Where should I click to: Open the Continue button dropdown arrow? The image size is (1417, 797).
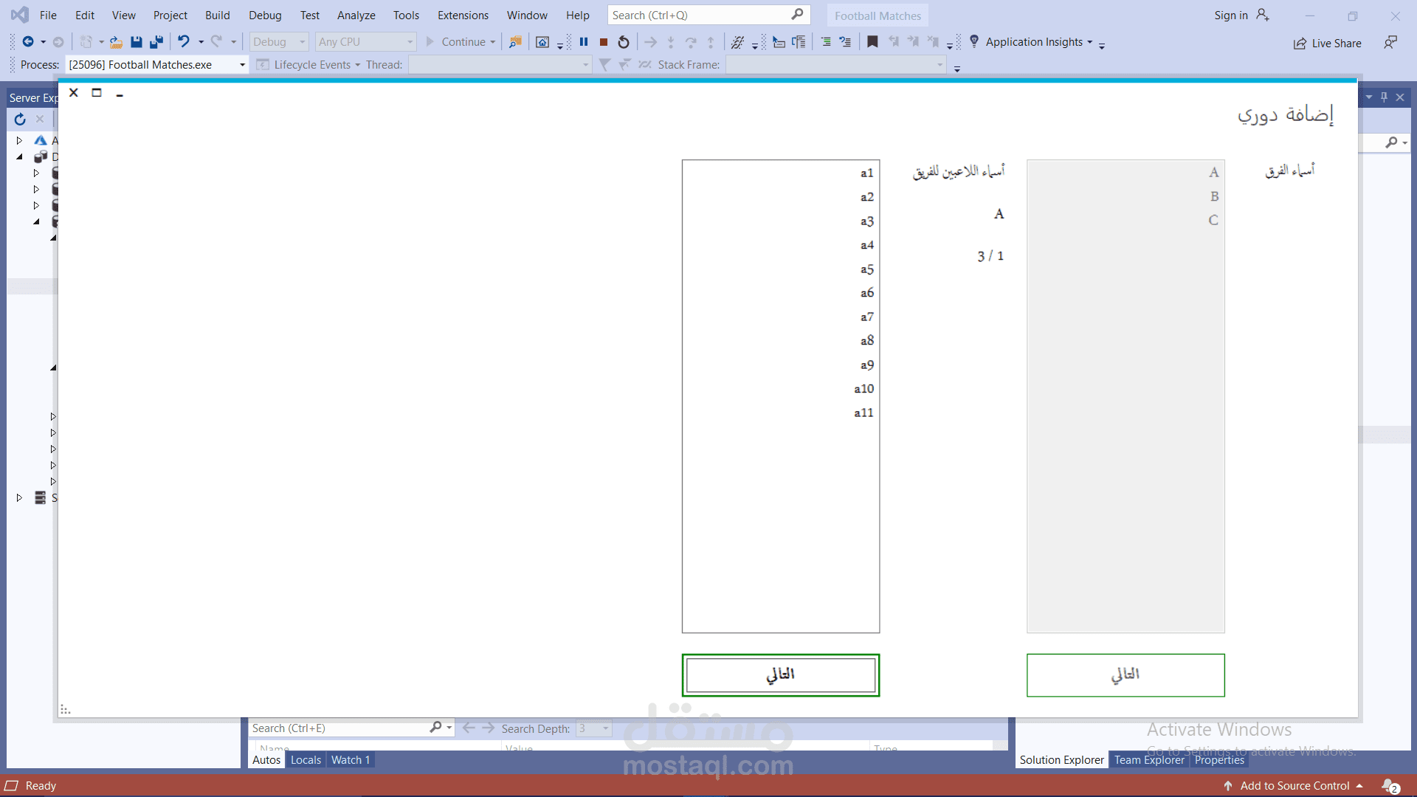[493, 42]
